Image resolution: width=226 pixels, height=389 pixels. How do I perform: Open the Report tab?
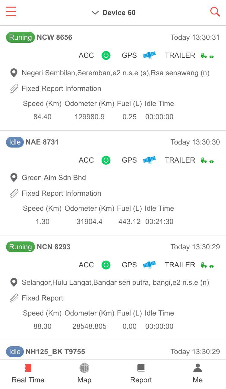[x=141, y=374]
